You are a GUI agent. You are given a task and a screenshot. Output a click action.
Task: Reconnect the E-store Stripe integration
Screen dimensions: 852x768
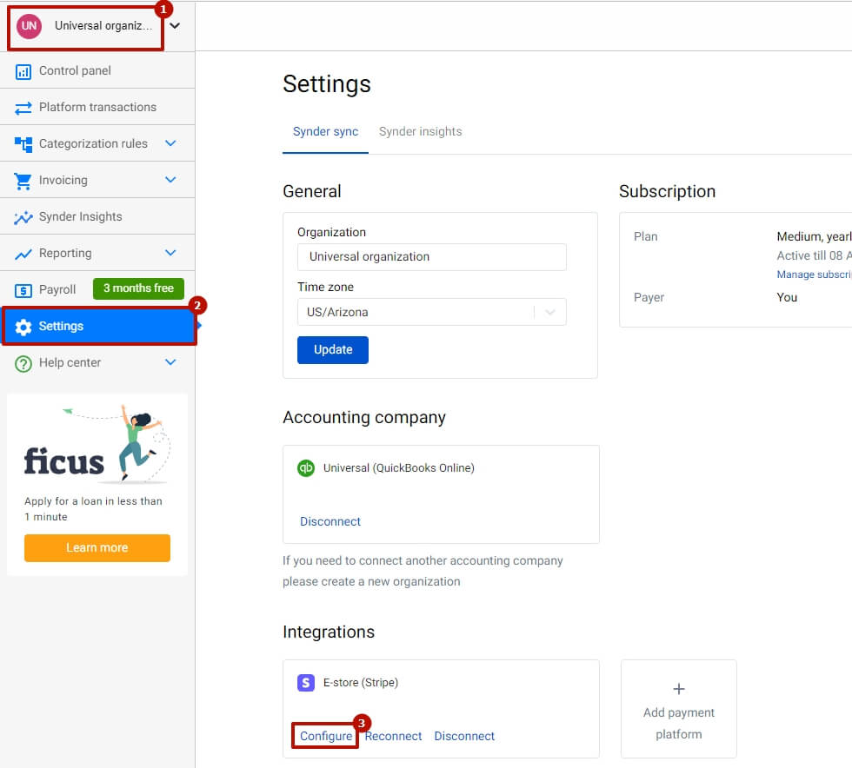(393, 736)
